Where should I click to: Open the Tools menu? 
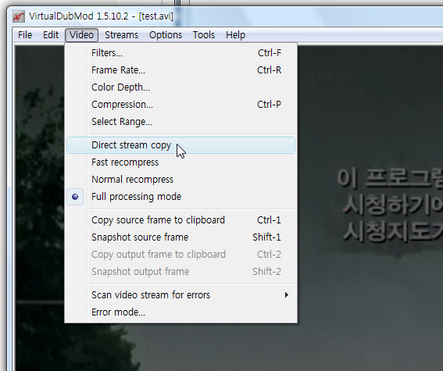coord(204,35)
